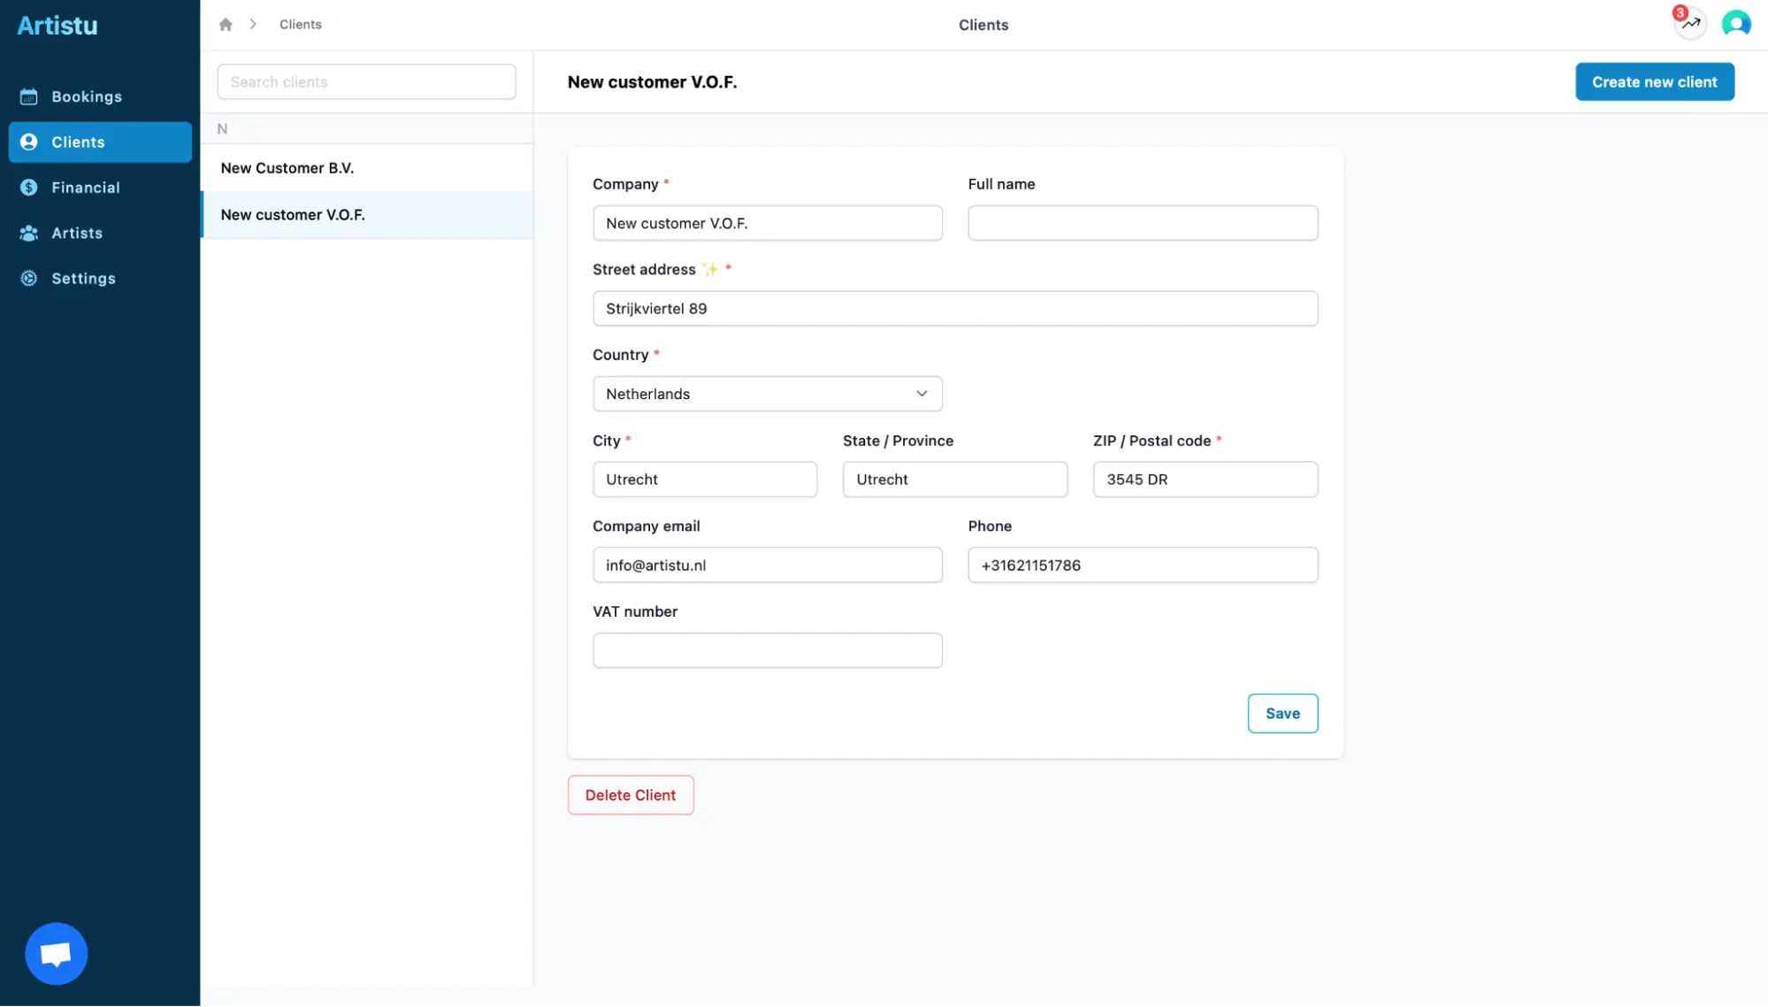Open the notifications trend icon

(x=1690, y=24)
